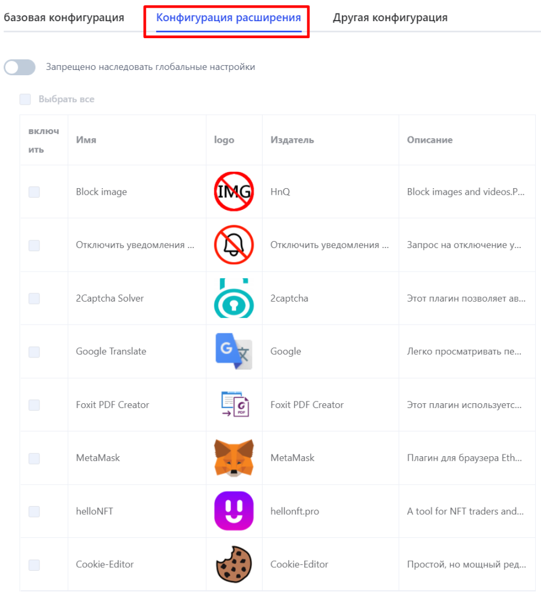
Task: Click the включить column header
Action: (x=43, y=140)
